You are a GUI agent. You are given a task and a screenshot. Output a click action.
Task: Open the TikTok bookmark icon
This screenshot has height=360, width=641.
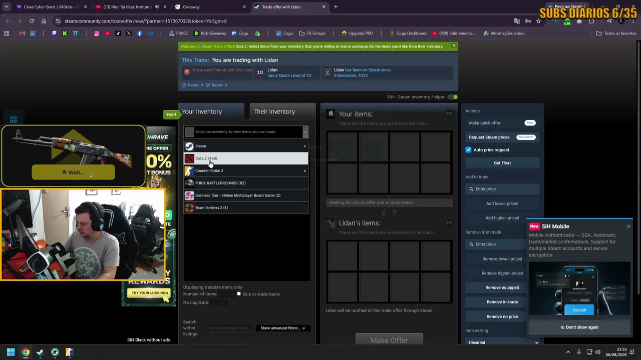pos(118,33)
